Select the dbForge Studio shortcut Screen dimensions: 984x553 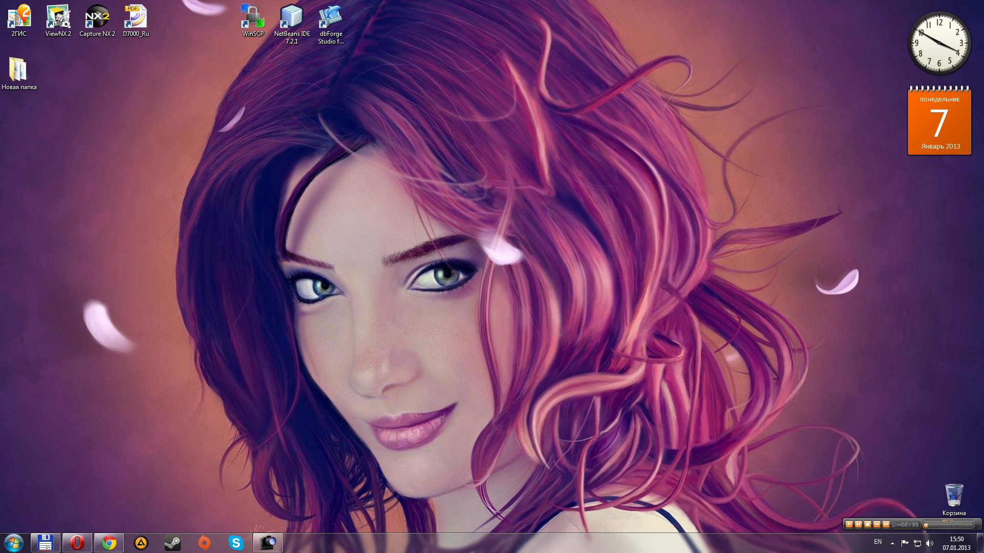pos(331,24)
